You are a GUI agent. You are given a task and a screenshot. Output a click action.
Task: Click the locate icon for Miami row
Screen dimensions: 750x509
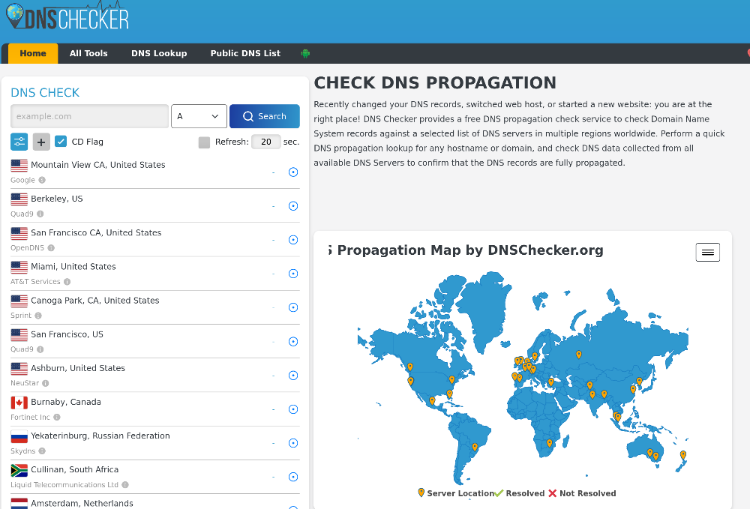pyautogui.click(x=293, y=274)
